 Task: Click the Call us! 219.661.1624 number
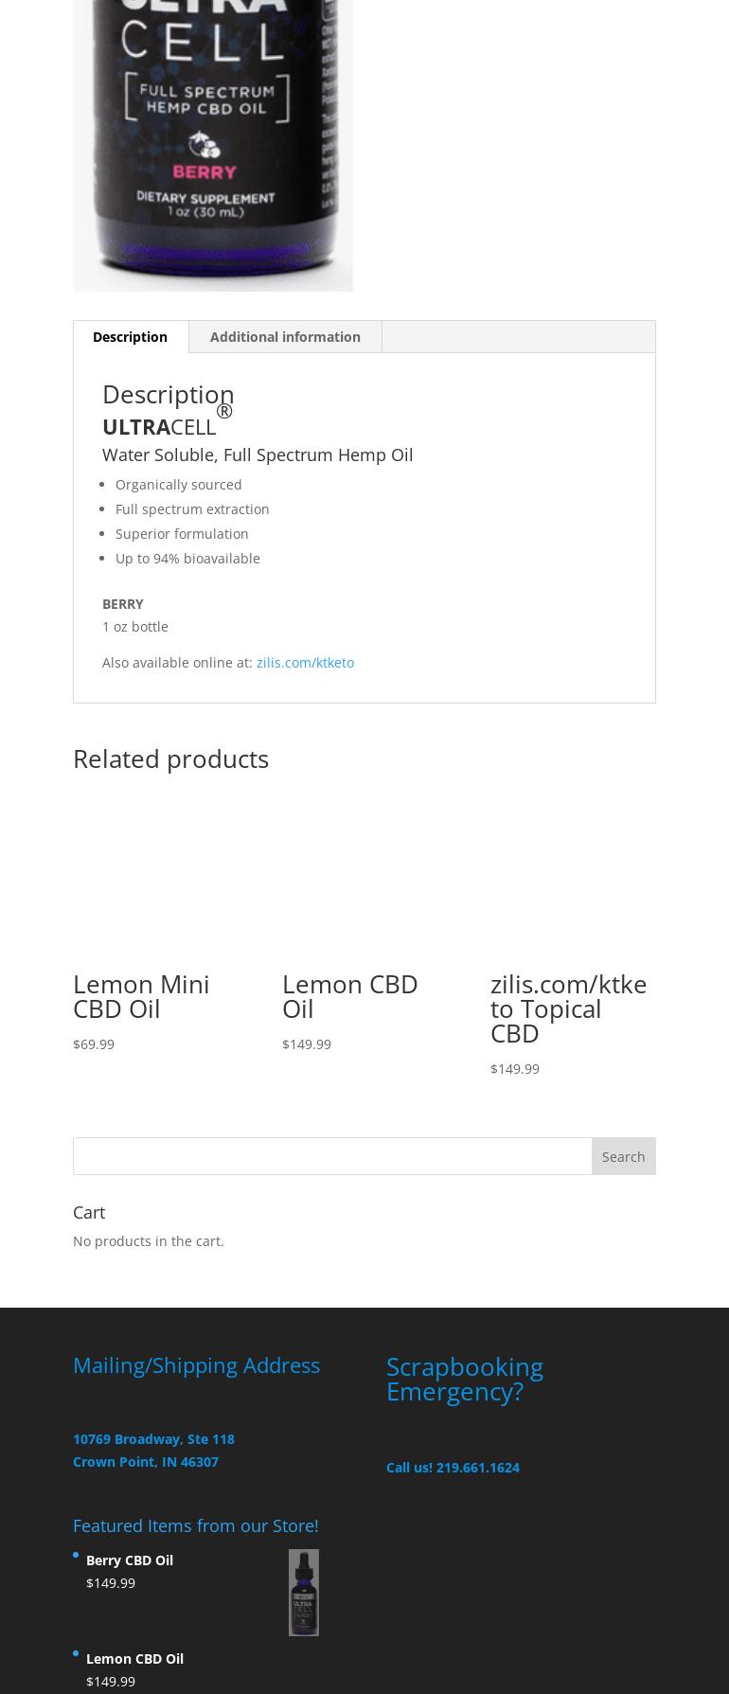pos(453,1468)
